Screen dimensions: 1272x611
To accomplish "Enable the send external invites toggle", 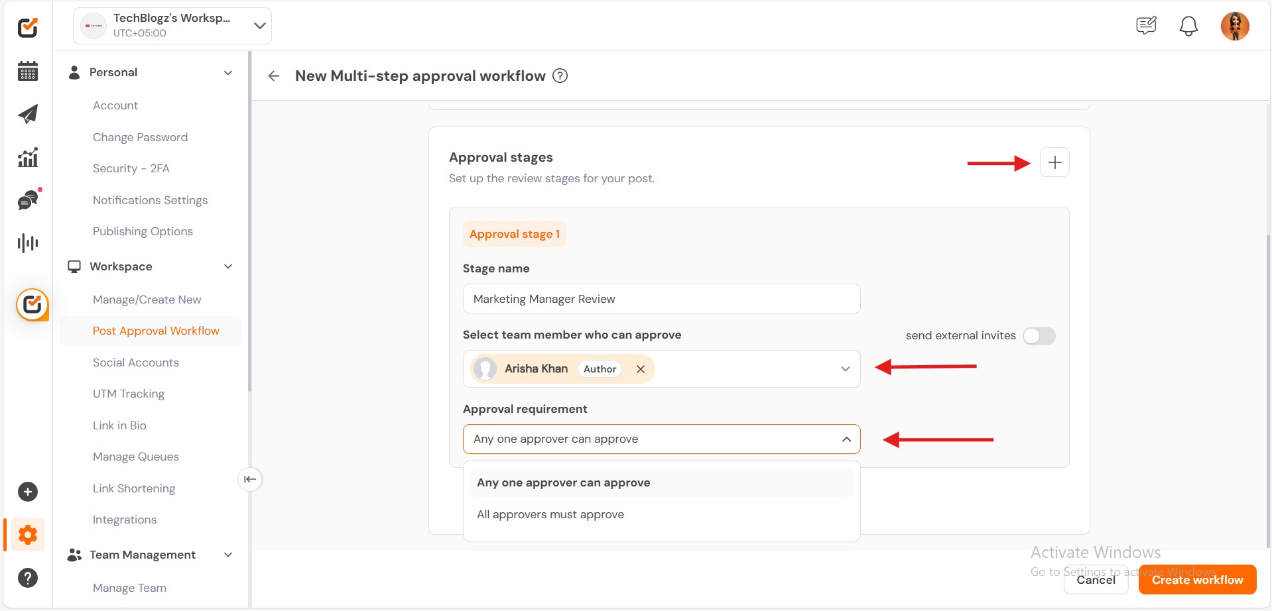I will (x=1039, y=336).
